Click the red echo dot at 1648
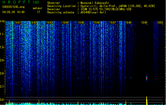The width and height of the screenshot is (166, 105). click(x=126, y=77)
